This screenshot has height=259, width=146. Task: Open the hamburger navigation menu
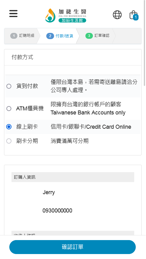13,14
